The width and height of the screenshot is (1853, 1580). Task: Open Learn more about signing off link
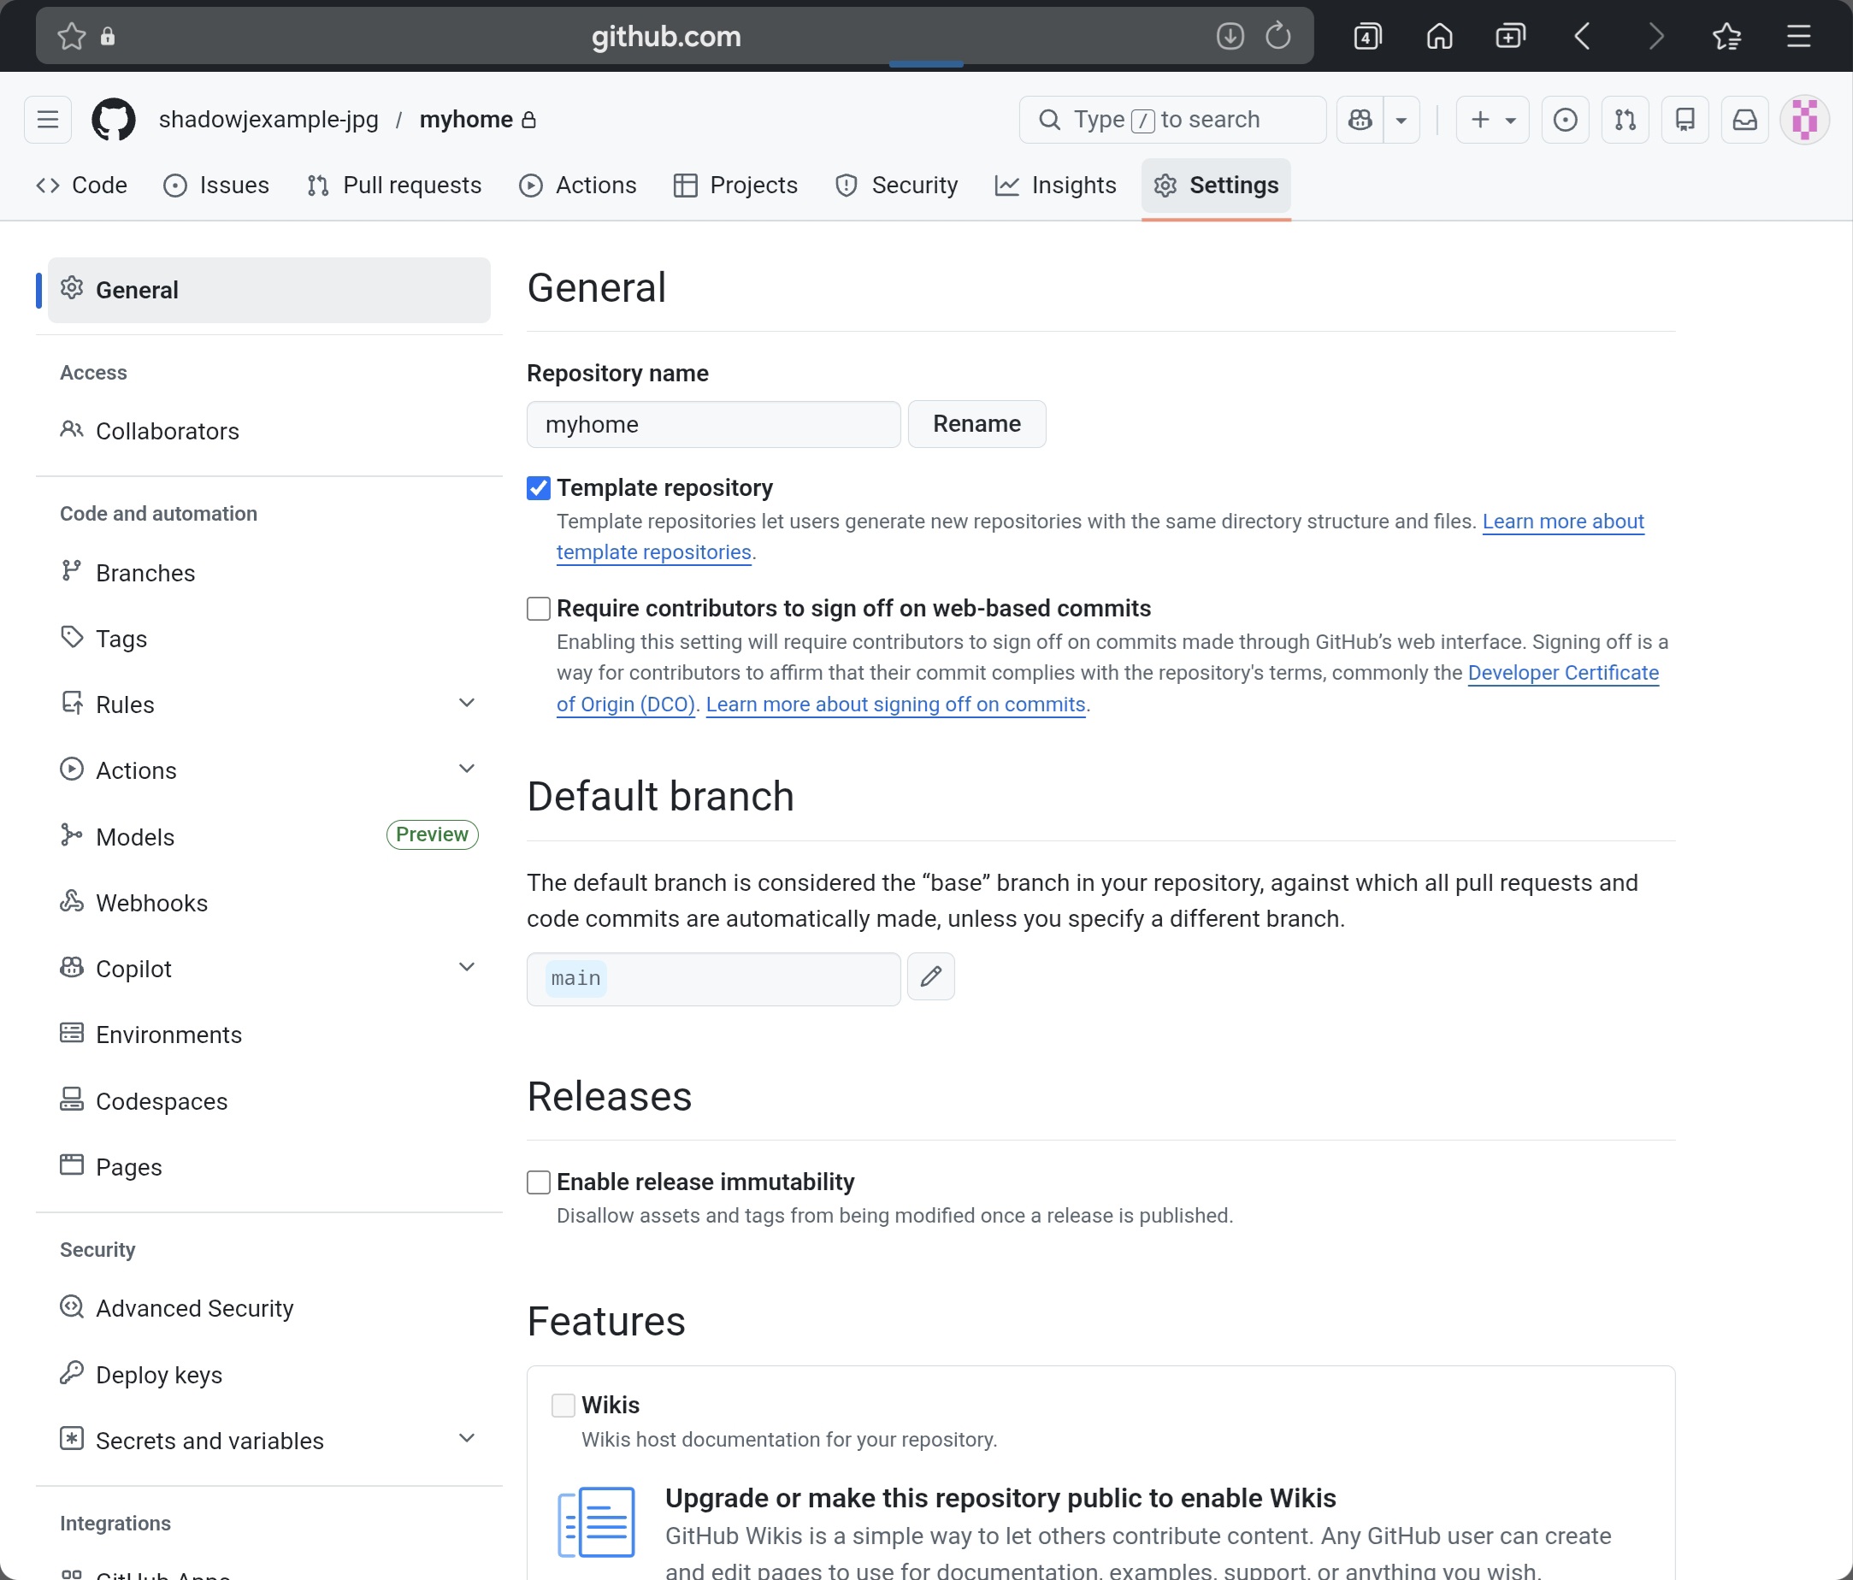[x=895, y=705]
